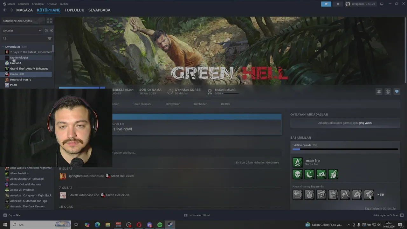Open Puan Dükkânı tab
The height and width of the screenshot is (229, 407).
point(142,104)
